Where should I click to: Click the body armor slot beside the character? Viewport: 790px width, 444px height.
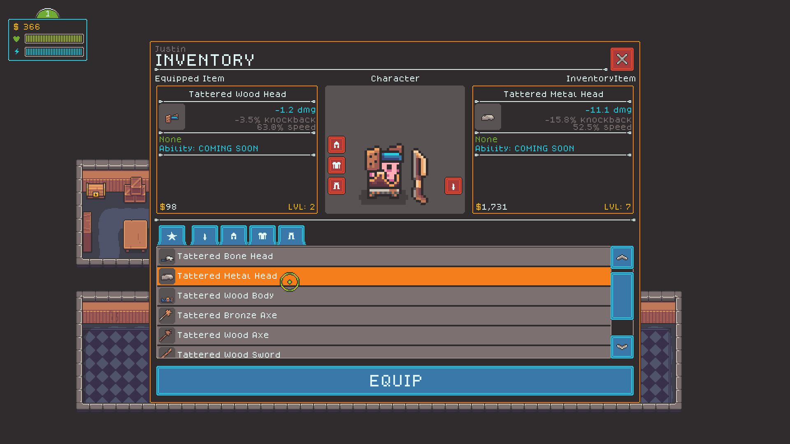pos(337,166)
